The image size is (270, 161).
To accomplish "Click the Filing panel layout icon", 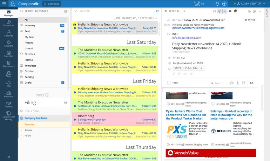I will coord(65,103).
